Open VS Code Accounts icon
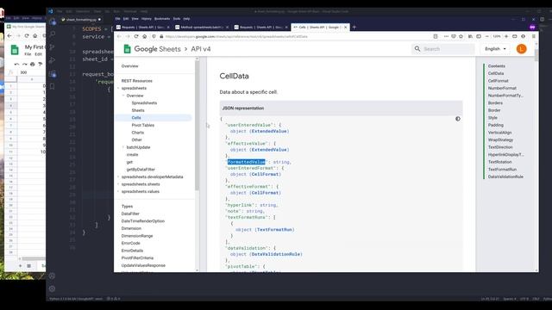Screen dimensions: 552x310 pos(52,276)
